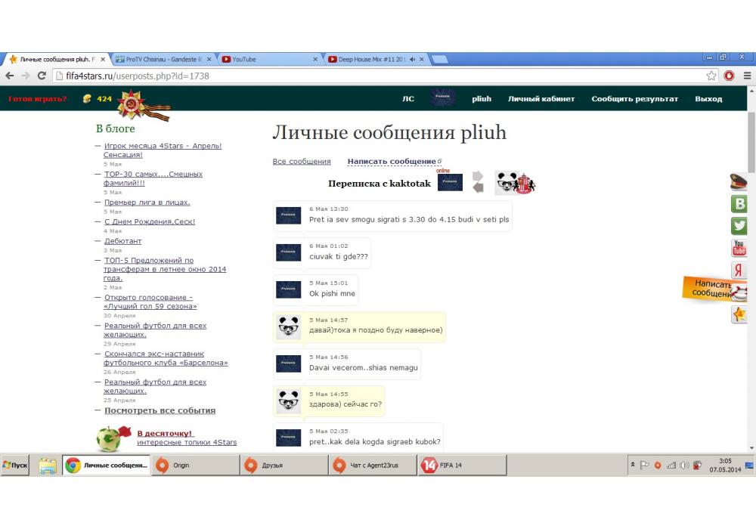Screen dimensions: 756x529
Task: Open the Все сообщения link
Action: (x=302, y=162)
